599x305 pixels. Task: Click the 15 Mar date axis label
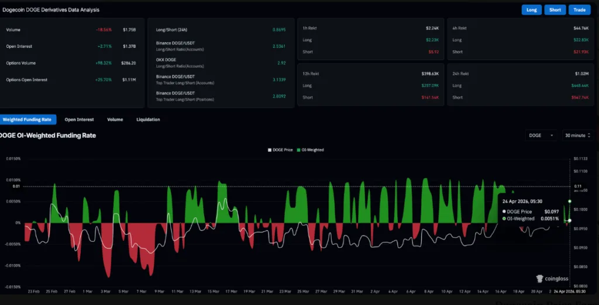213,292
